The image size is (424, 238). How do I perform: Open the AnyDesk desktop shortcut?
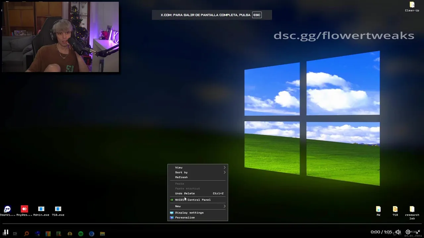pos(24,211)
